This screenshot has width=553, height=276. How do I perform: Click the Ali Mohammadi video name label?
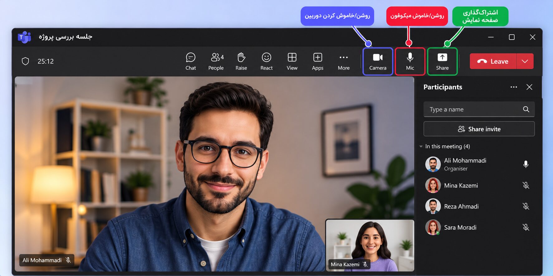point(47,260)
